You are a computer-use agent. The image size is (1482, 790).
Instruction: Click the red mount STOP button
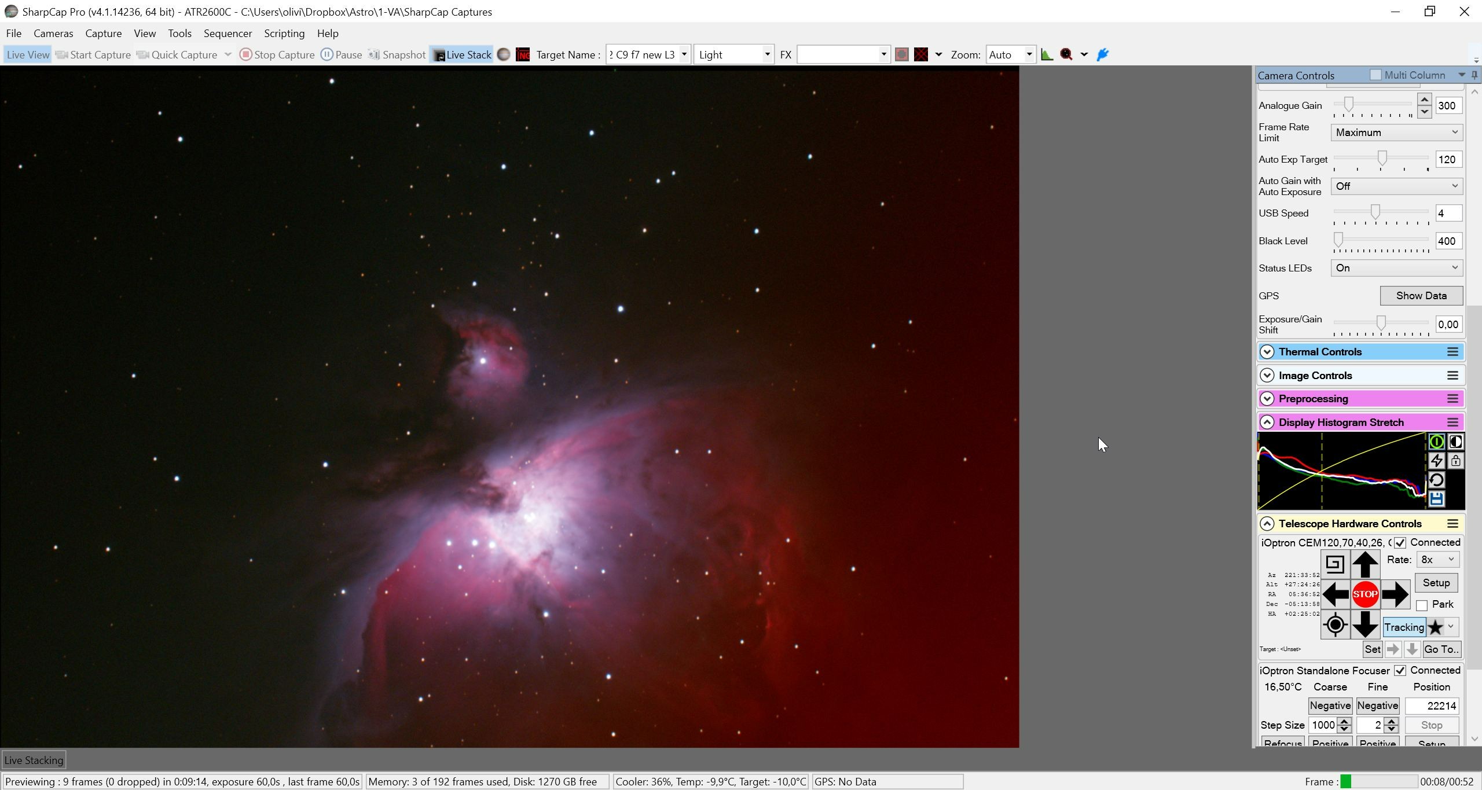pyautogui.click(x=1365, y=594)
